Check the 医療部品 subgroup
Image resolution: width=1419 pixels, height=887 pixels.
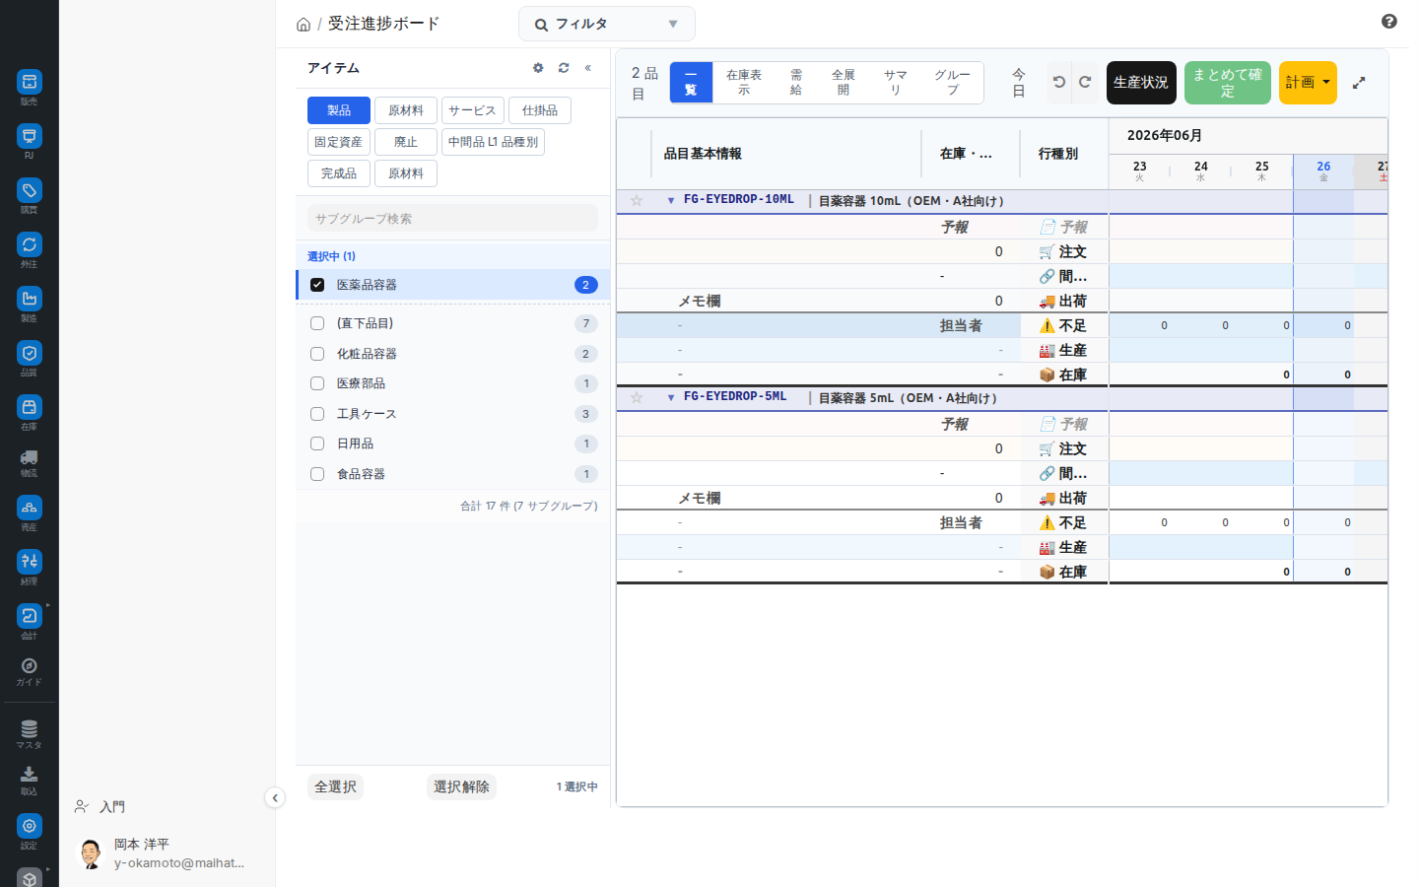317,383
